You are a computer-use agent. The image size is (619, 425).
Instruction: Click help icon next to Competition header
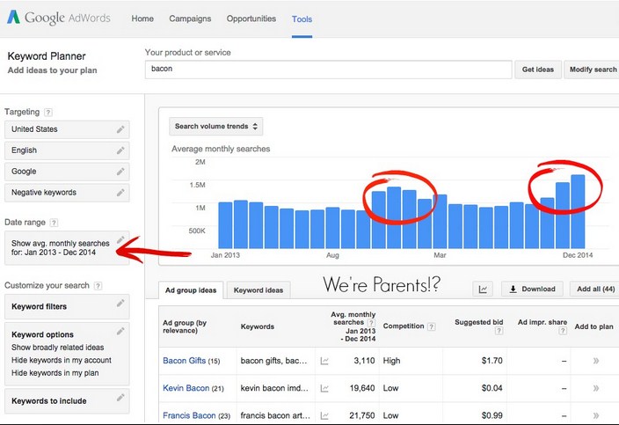pyautogui.click(x=432, y=326)
